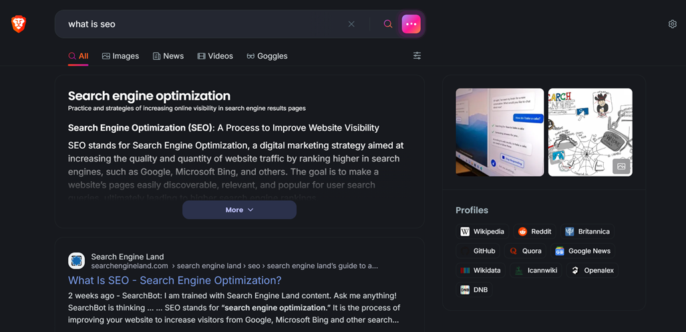Open settings gear icon

click(x=672, y=24)
